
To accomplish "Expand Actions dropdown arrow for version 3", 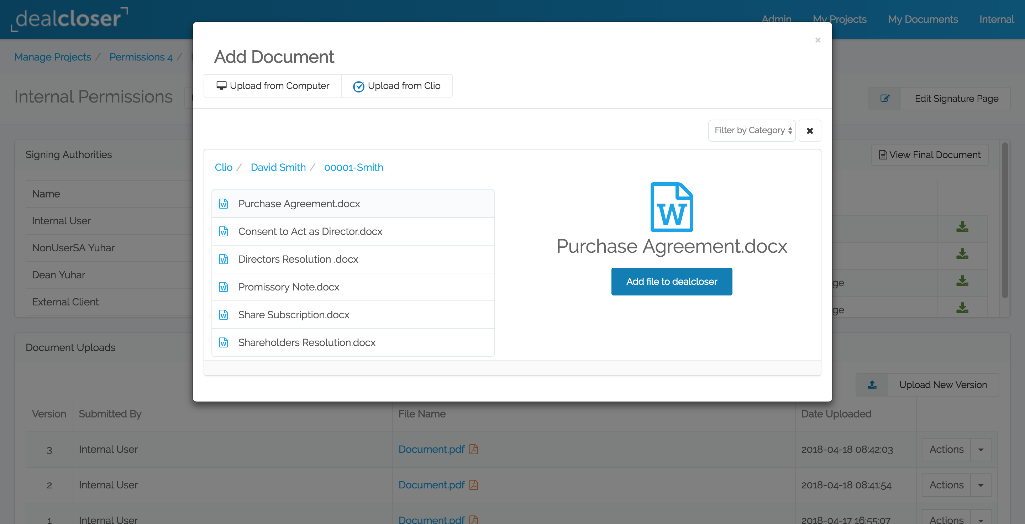I will (981, 450).
